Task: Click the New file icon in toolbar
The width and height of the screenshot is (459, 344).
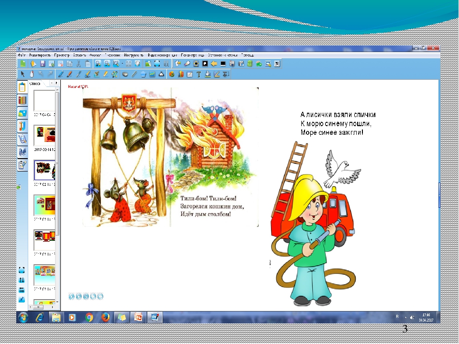Action: [x=23, y=64]
